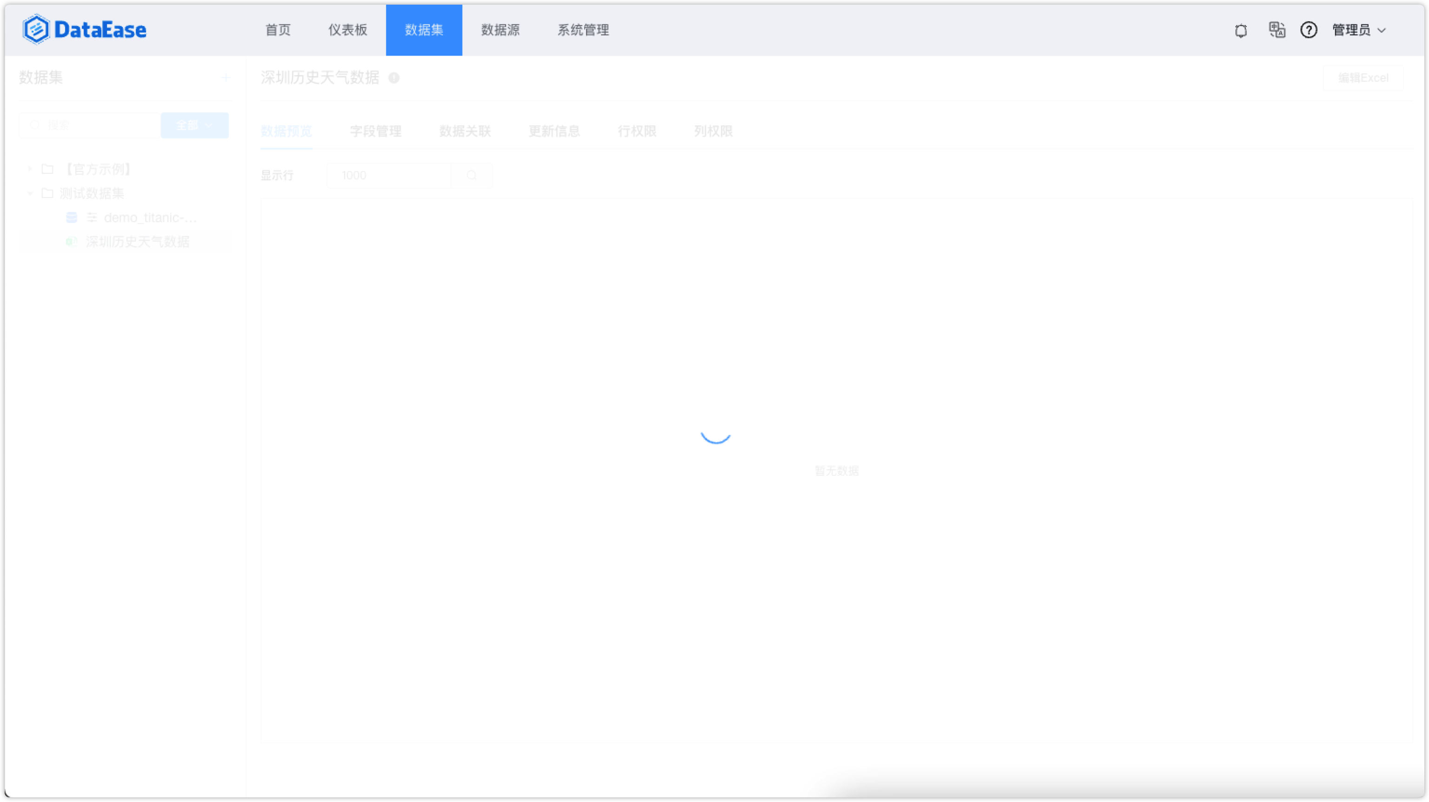The height and width of the screenshot is (802, 1429).
Task: Open the 系统管理 menu item
Action: click(x=582, y=30)
